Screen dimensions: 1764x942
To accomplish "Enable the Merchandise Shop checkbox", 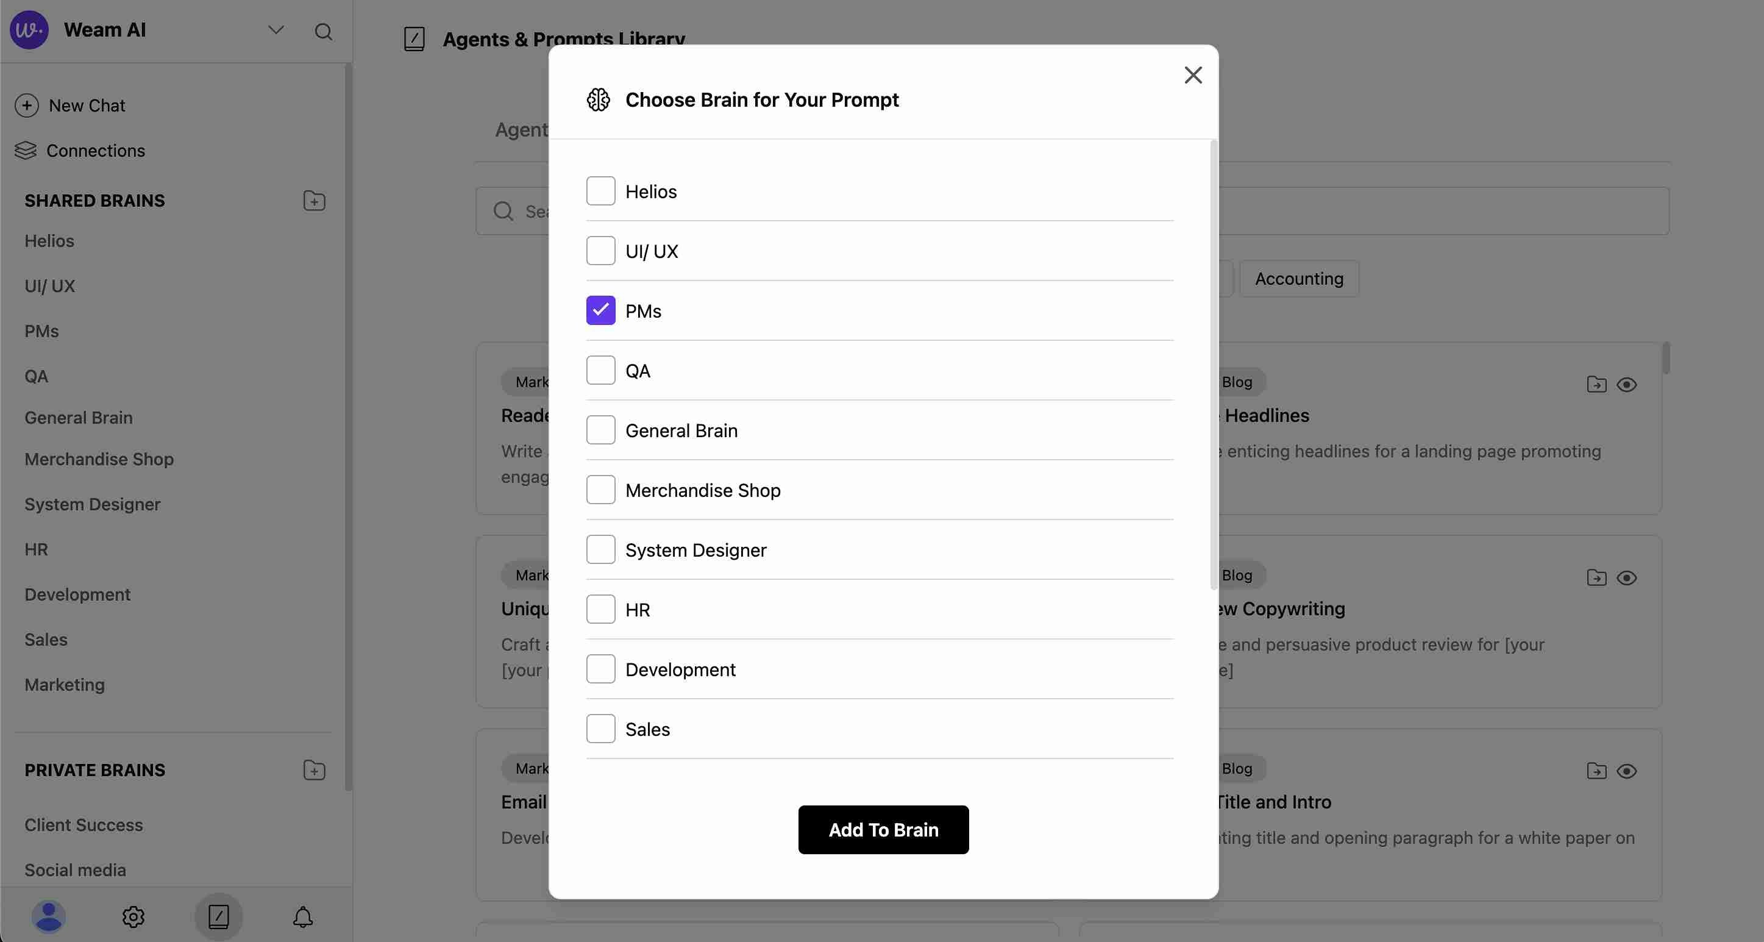I will point(600,490).
